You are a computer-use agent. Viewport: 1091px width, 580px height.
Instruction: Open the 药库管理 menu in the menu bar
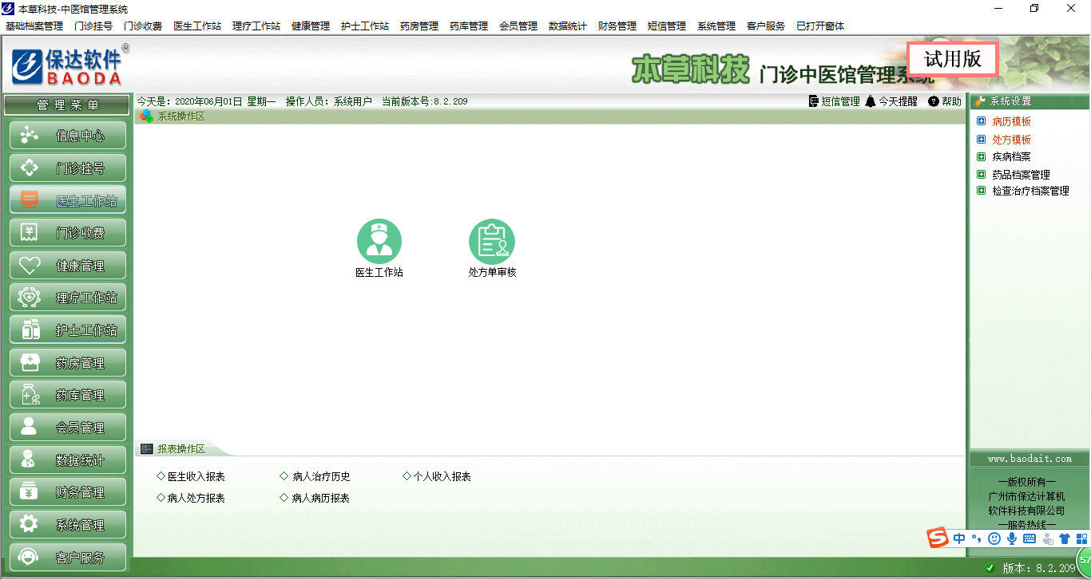pos(469,26)
